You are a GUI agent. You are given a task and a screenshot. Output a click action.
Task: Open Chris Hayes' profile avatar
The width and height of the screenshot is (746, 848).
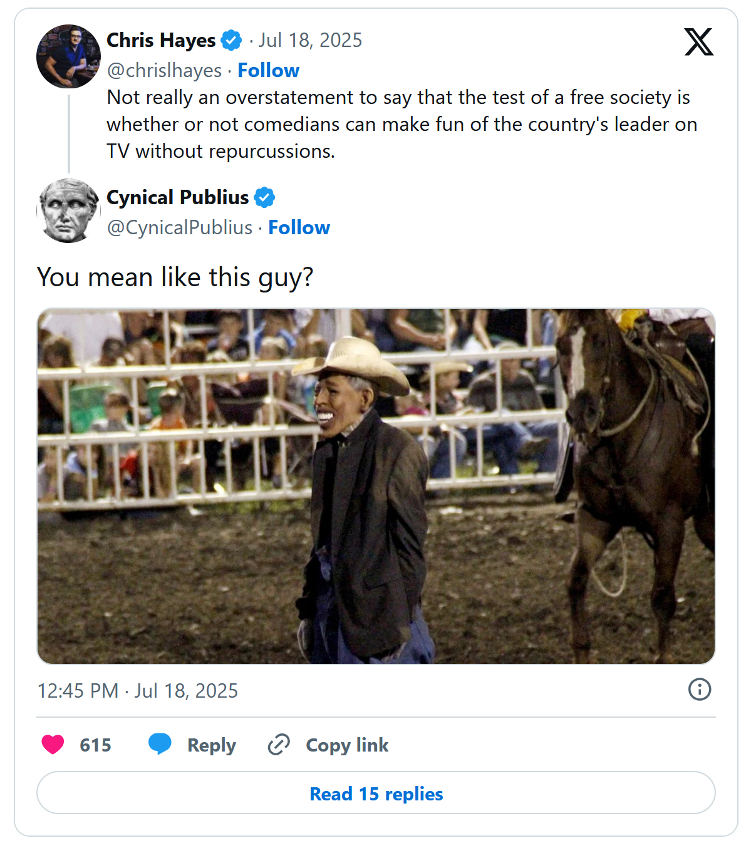(68, 56)
